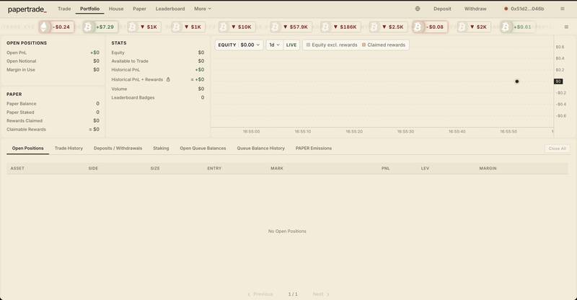Click the Margin in Use label
577x300 pixels.
[21, 69]
